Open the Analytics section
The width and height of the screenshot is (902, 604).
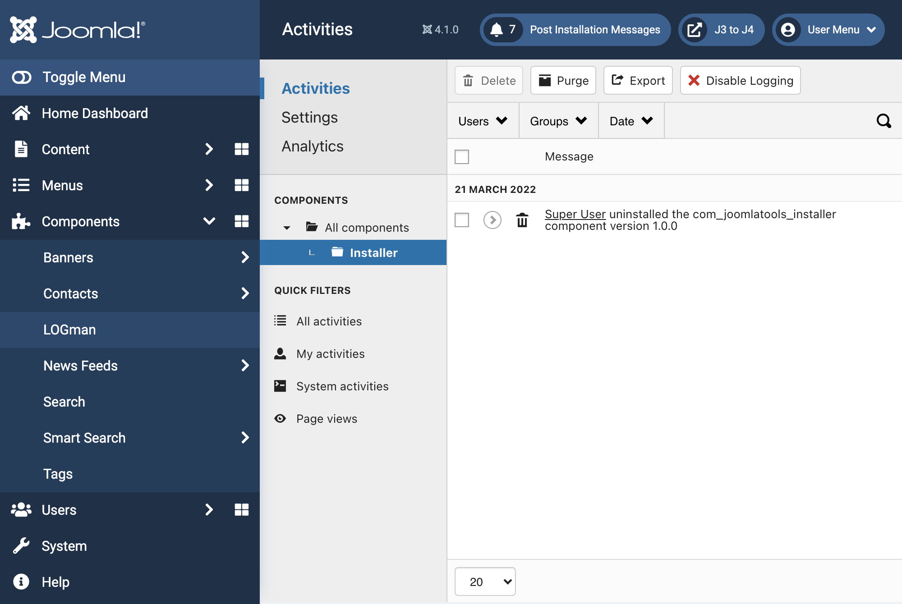[x=313, y=146]
